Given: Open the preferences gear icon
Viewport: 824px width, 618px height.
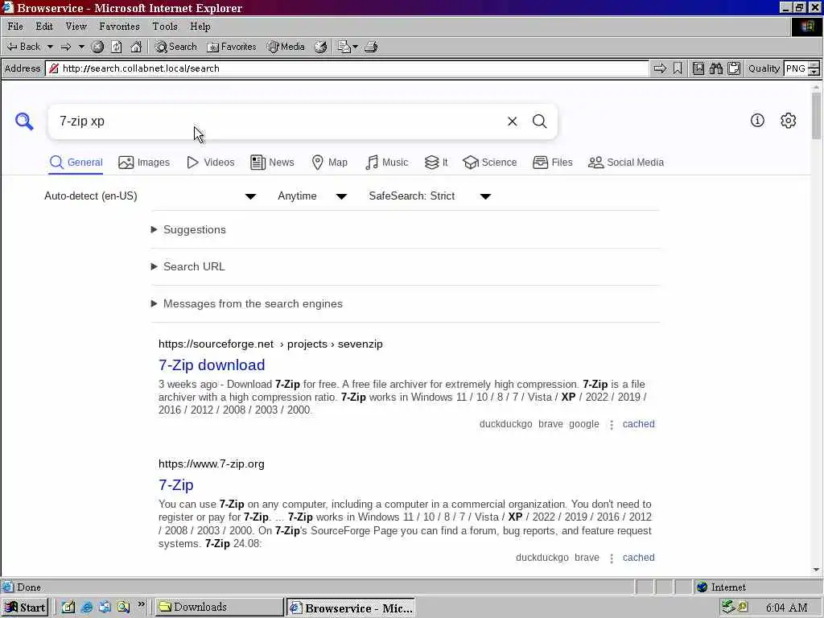Looking at the screenshot, I should point(789,121).
